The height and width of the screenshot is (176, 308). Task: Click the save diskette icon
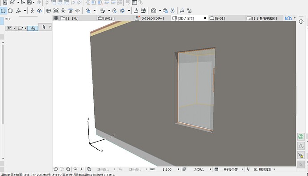click(x=29, y=2)
